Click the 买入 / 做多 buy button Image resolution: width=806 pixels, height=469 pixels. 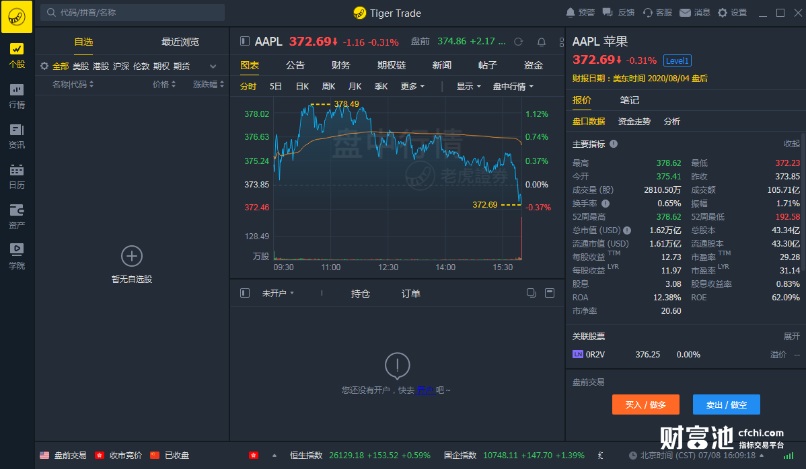[646, 404]
